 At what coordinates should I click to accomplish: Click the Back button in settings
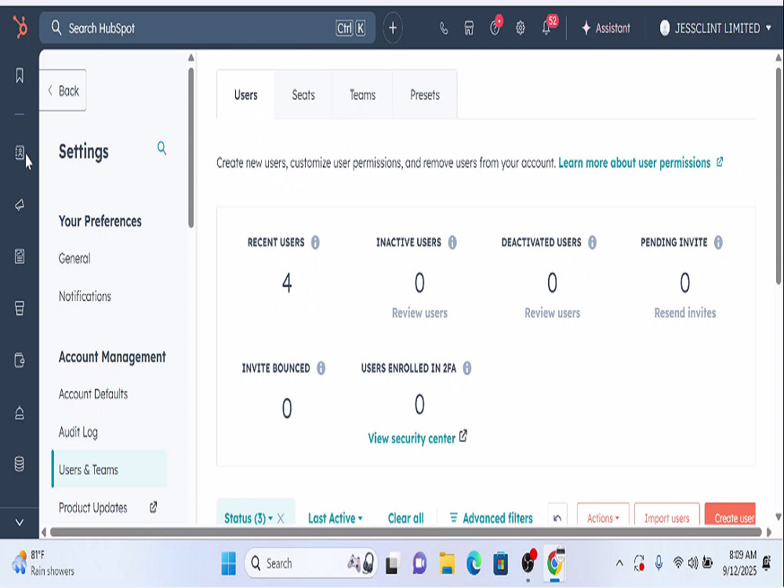[x=63, y=90]
